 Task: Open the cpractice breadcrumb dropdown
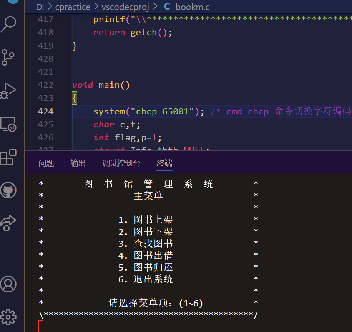pos(73,7)
